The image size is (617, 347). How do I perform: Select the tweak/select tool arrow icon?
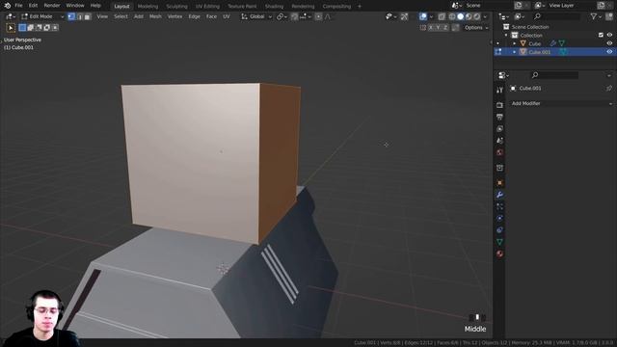tap(11, 28)
